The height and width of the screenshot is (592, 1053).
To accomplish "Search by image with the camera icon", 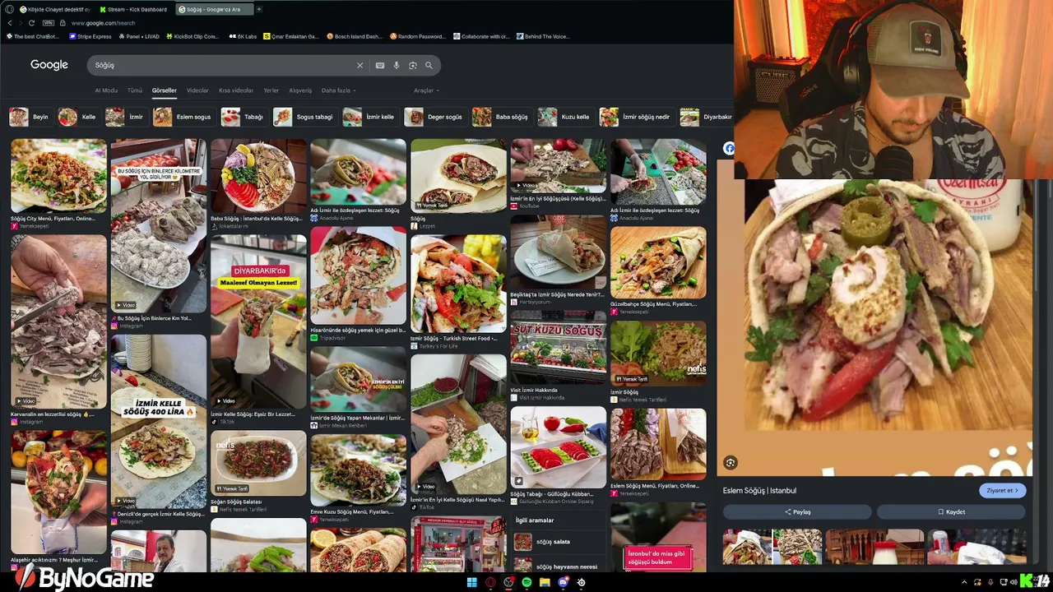I will coord(413,65).
